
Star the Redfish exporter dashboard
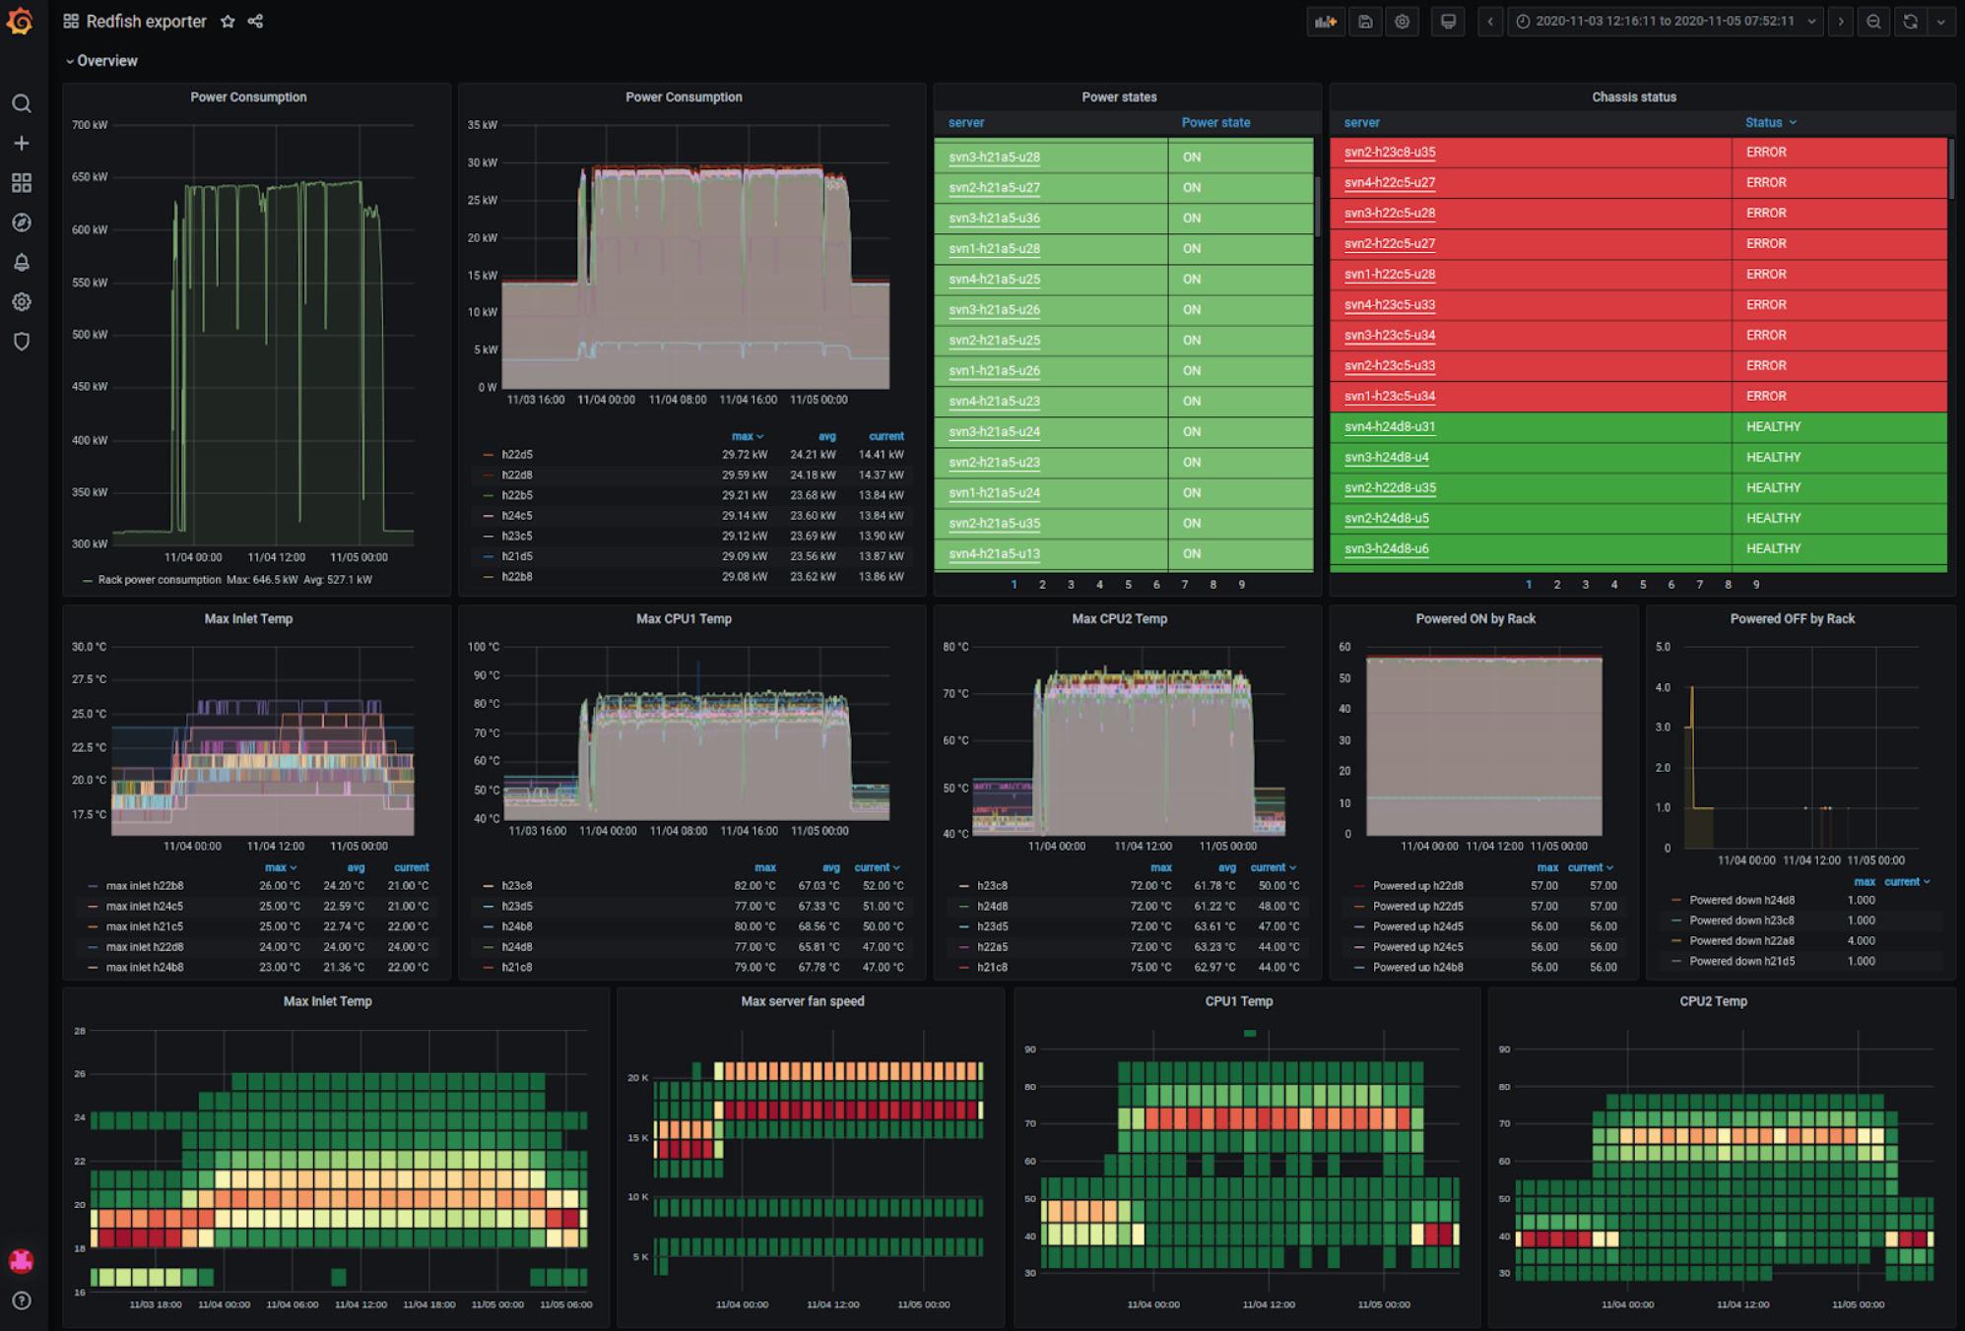coord(228,21)
